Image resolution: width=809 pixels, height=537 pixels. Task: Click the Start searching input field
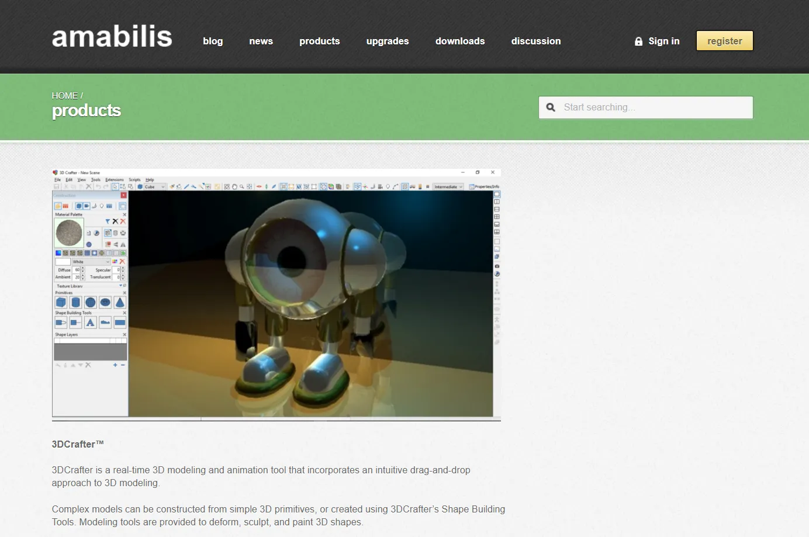(x=655, y=108)
